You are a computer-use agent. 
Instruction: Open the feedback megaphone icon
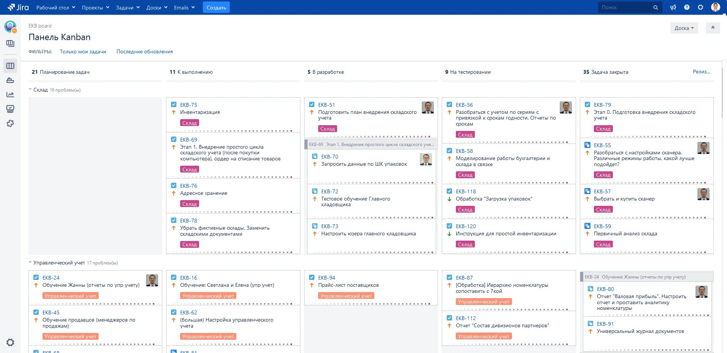(673, 7)
